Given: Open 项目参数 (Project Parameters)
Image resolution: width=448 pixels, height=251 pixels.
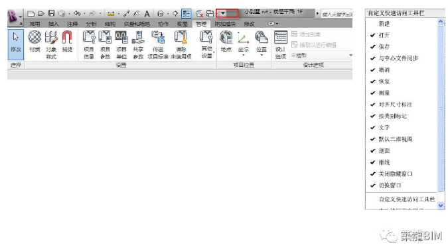Looking at the screenshot, I should [x=105, y=45].
